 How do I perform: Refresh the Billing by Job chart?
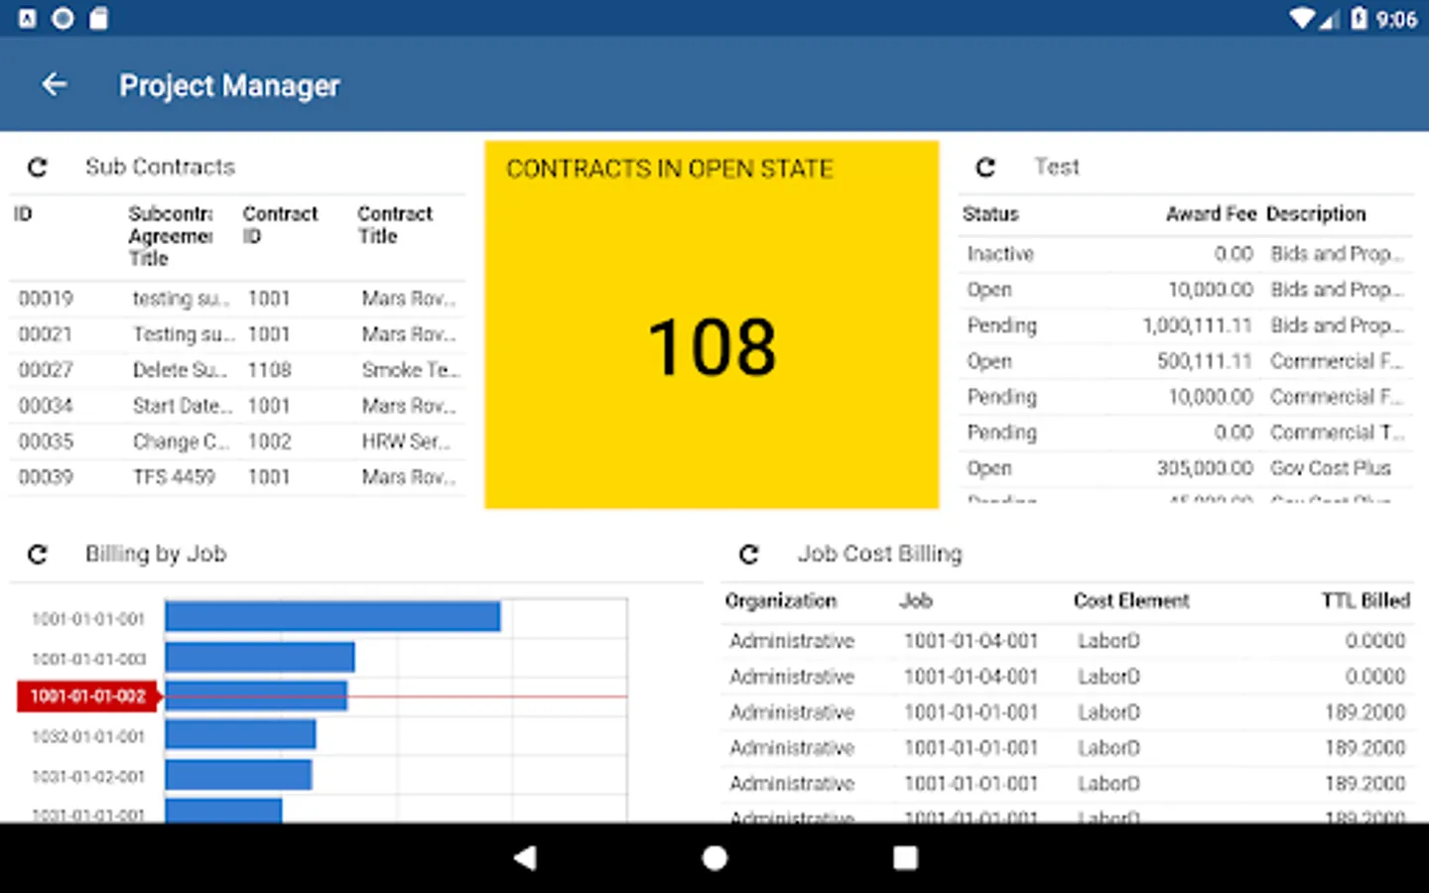[x=38, y=554]
